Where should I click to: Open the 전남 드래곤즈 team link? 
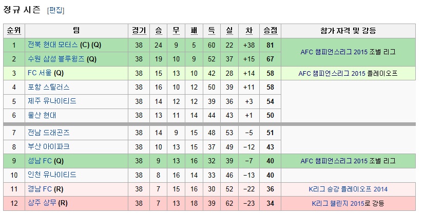[49, 133]
